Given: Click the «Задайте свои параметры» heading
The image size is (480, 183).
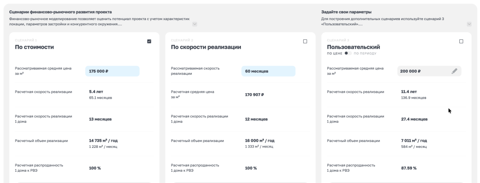Looking at the screenshot, I should 346,12.
